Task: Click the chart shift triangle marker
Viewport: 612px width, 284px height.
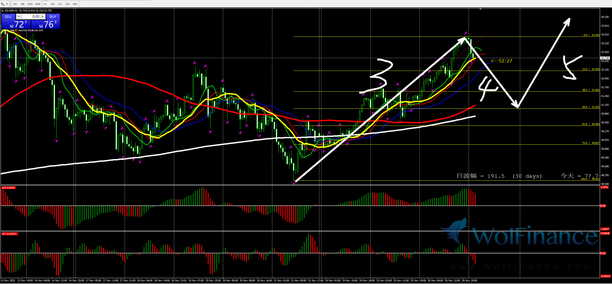Action: tap(481, 9)
